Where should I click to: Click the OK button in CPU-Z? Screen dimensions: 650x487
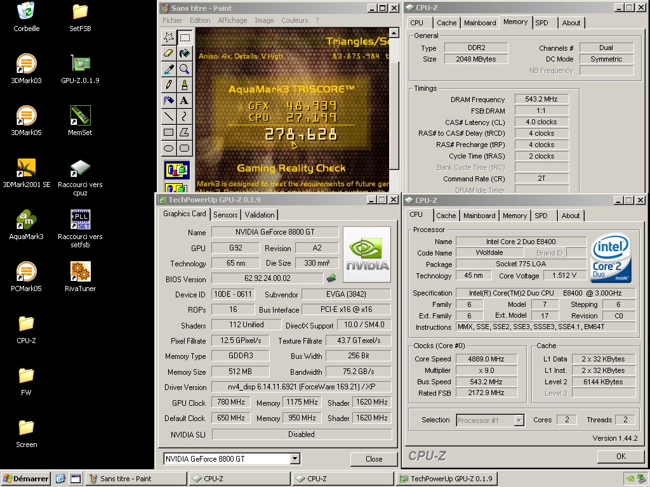tap(621, 457)
